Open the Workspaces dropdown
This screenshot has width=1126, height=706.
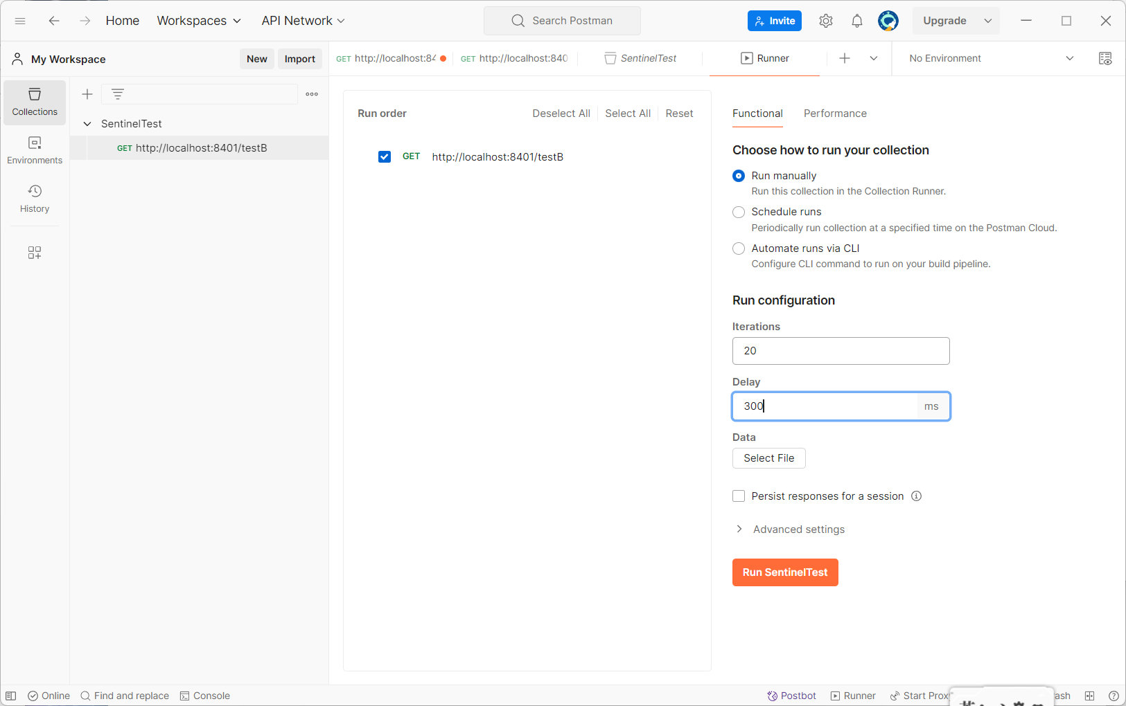[x=199, y=21]
